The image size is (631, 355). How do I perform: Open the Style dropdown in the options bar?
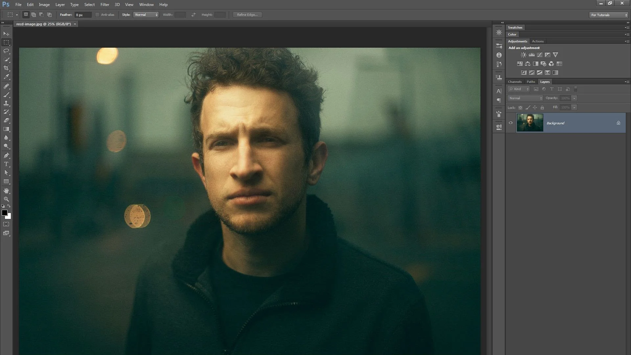pyautogui.click(x=146, y=14)
